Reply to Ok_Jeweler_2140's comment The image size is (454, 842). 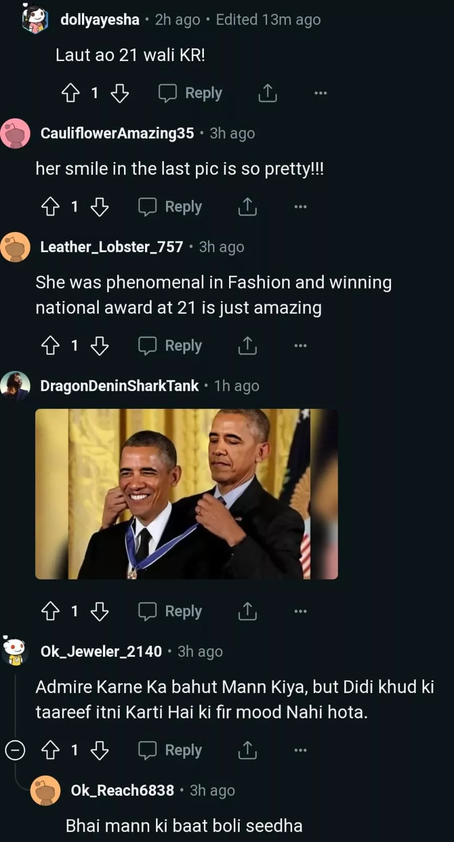click(x=170, y=750)
